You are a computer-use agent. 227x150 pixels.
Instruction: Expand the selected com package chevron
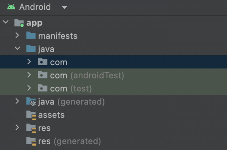point(29,62)
